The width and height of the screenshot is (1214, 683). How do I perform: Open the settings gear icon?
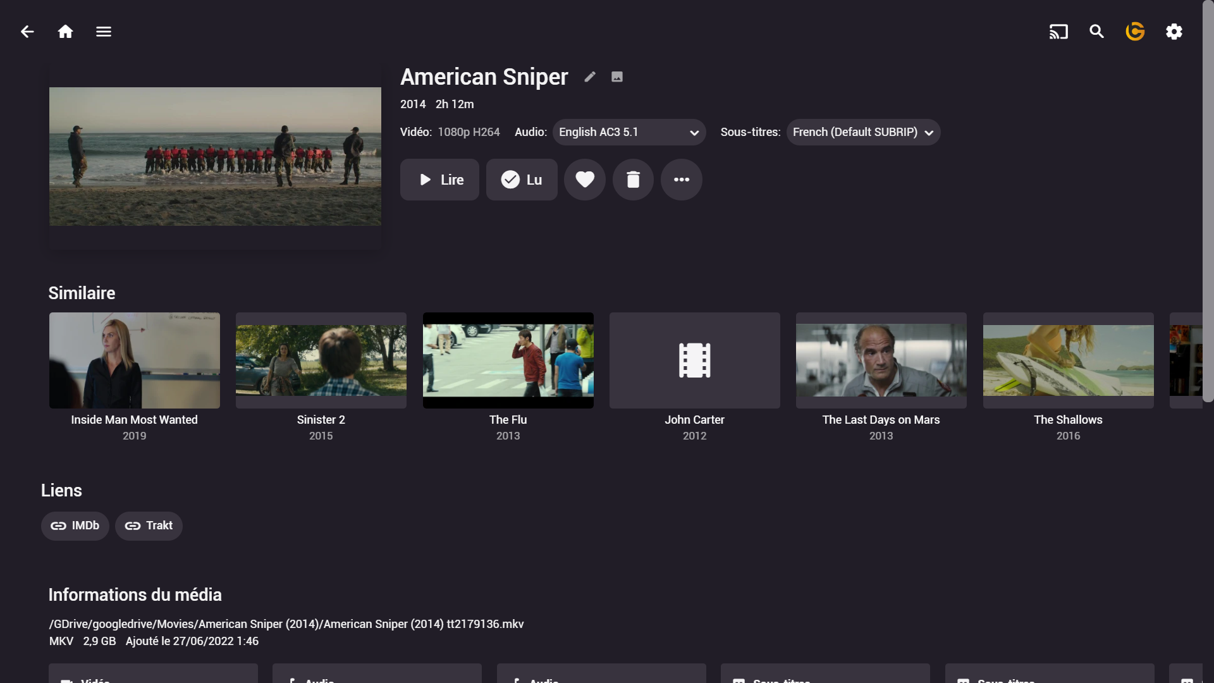pyautogui.click(x=1174, y=32)
